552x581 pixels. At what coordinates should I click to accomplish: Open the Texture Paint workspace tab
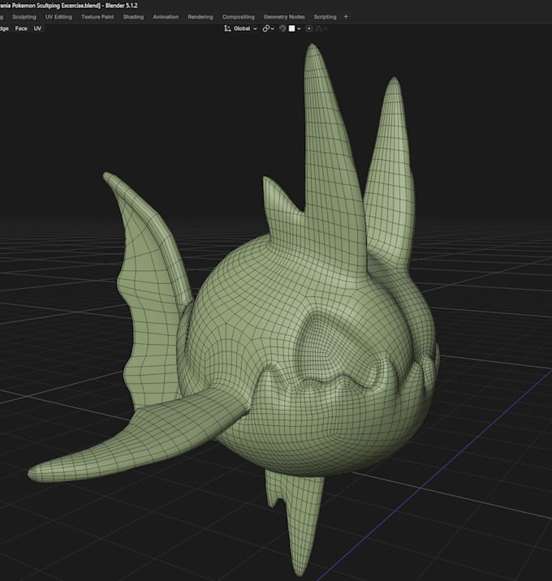pos(97,17)
